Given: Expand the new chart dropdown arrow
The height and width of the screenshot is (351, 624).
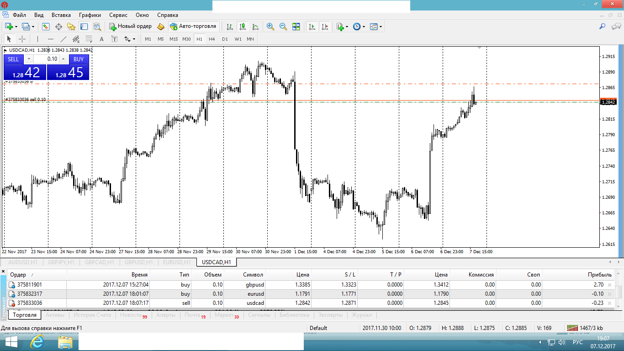Looking at the screenshot, I should [16, 27].
